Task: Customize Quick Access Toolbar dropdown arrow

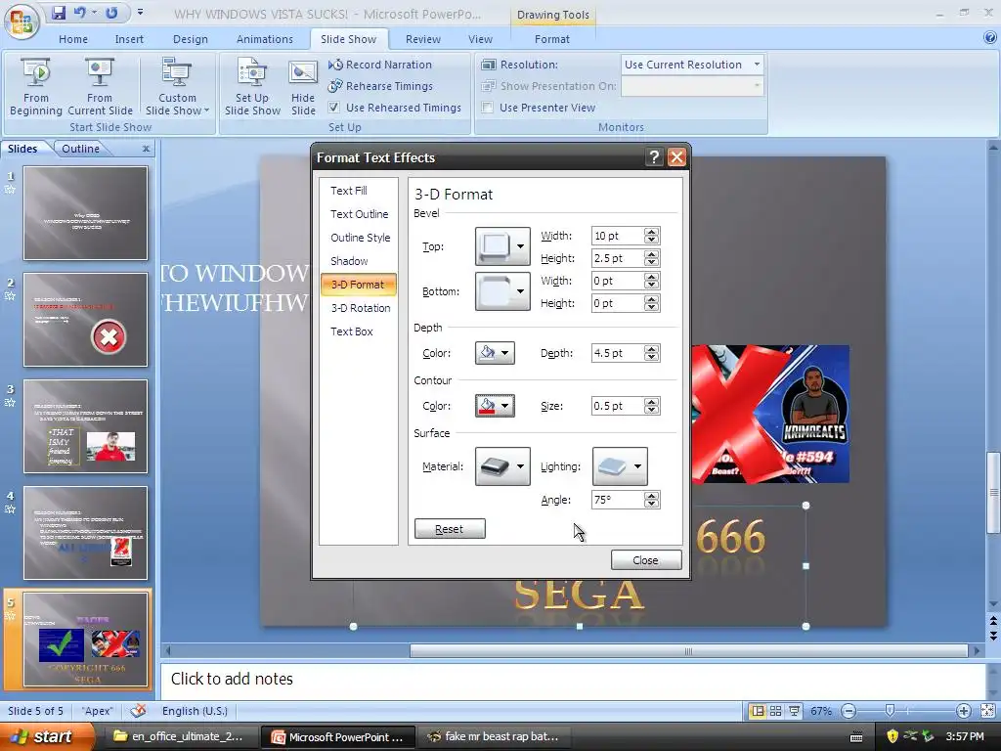Action: pos(141,12)
